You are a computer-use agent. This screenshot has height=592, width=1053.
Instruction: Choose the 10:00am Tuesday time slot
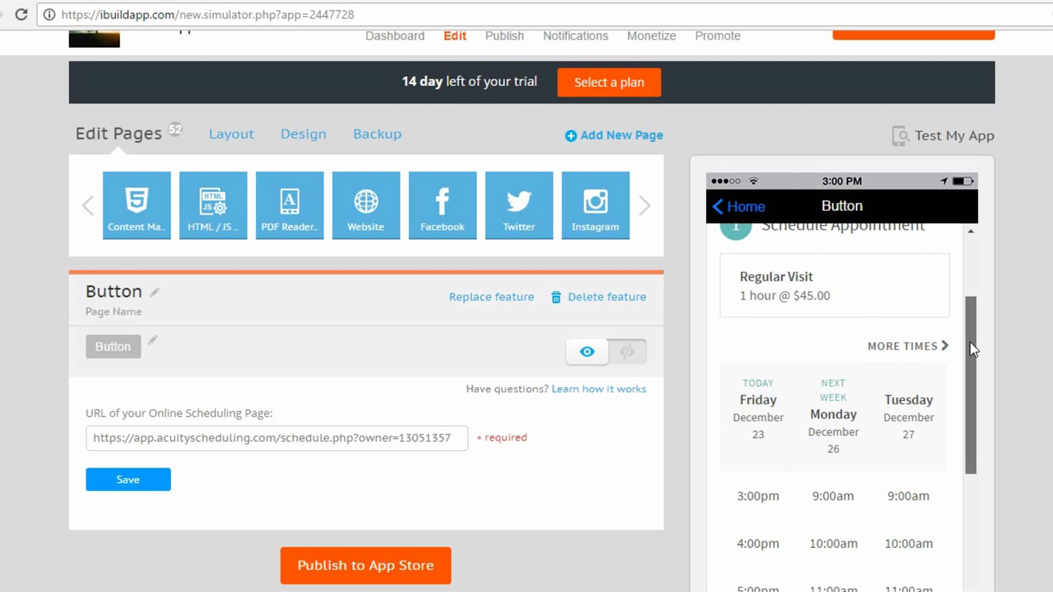908,544
